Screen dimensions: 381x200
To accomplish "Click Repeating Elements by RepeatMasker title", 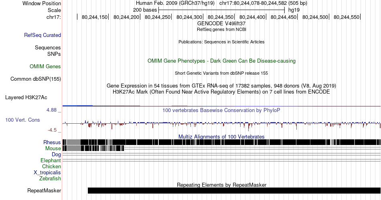I will pyautogui.click(x=221, y=185).
